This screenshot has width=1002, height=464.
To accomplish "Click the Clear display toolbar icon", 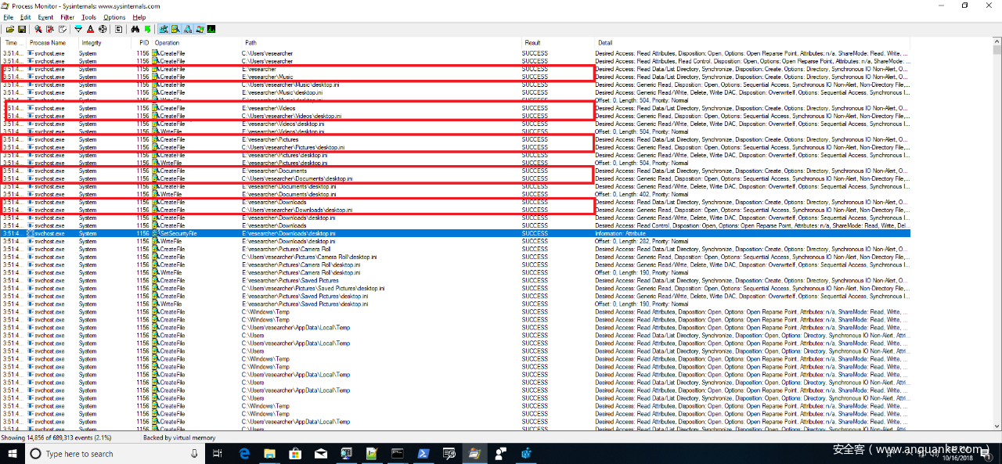I will (62, 29).
